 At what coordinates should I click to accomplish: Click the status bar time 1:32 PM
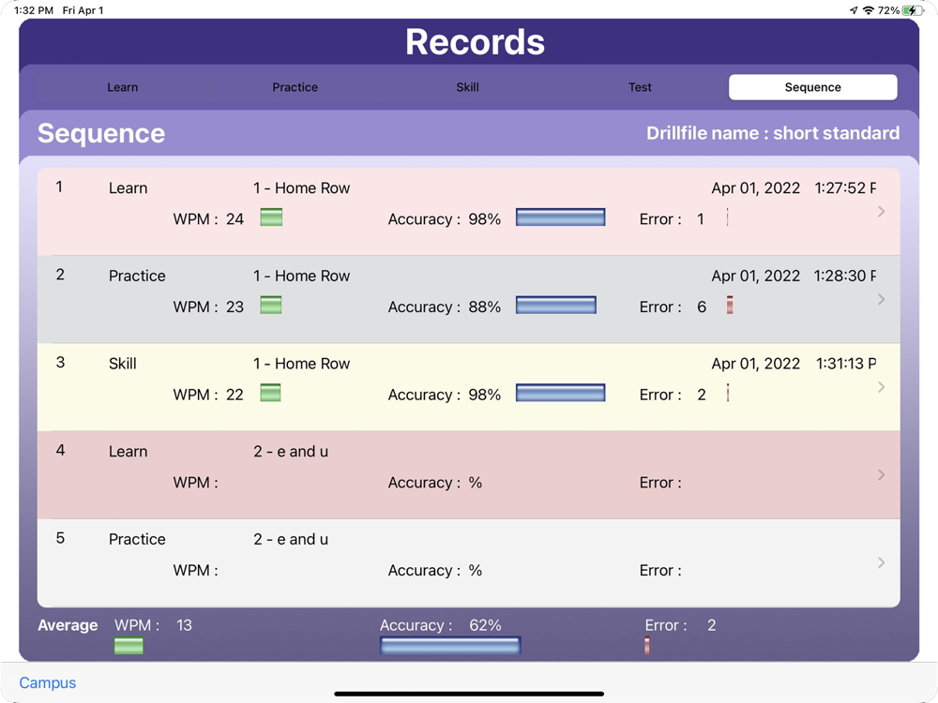tap(34, 10)
